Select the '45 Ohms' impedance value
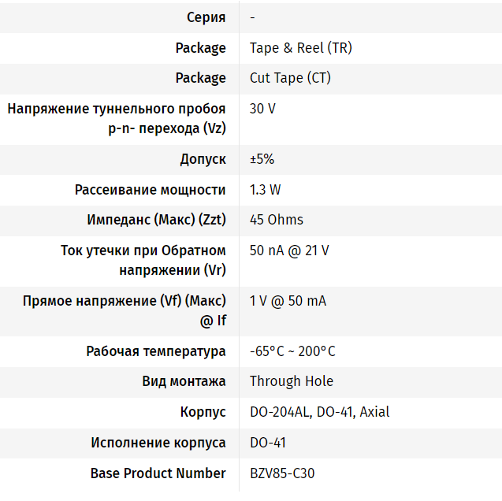 click(276, 220)
